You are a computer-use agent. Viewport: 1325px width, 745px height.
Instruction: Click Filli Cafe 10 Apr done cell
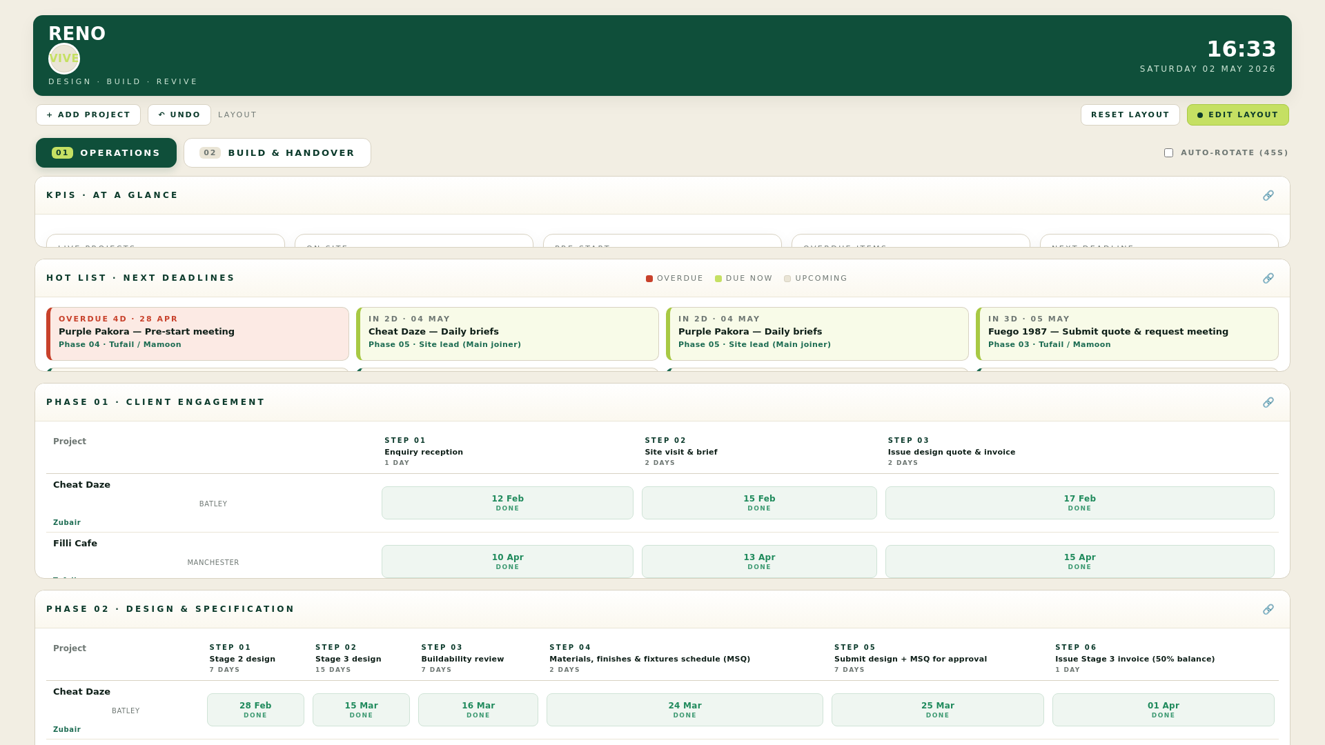507,562
